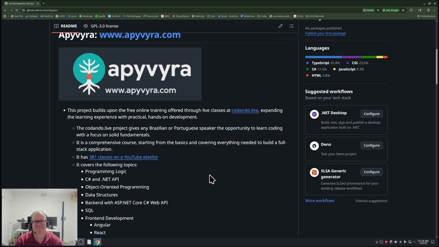Click the browser back arrow
The image size is (439, 247).
(5, 10)
